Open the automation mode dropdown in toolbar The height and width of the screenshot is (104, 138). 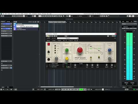pos(28,16)
